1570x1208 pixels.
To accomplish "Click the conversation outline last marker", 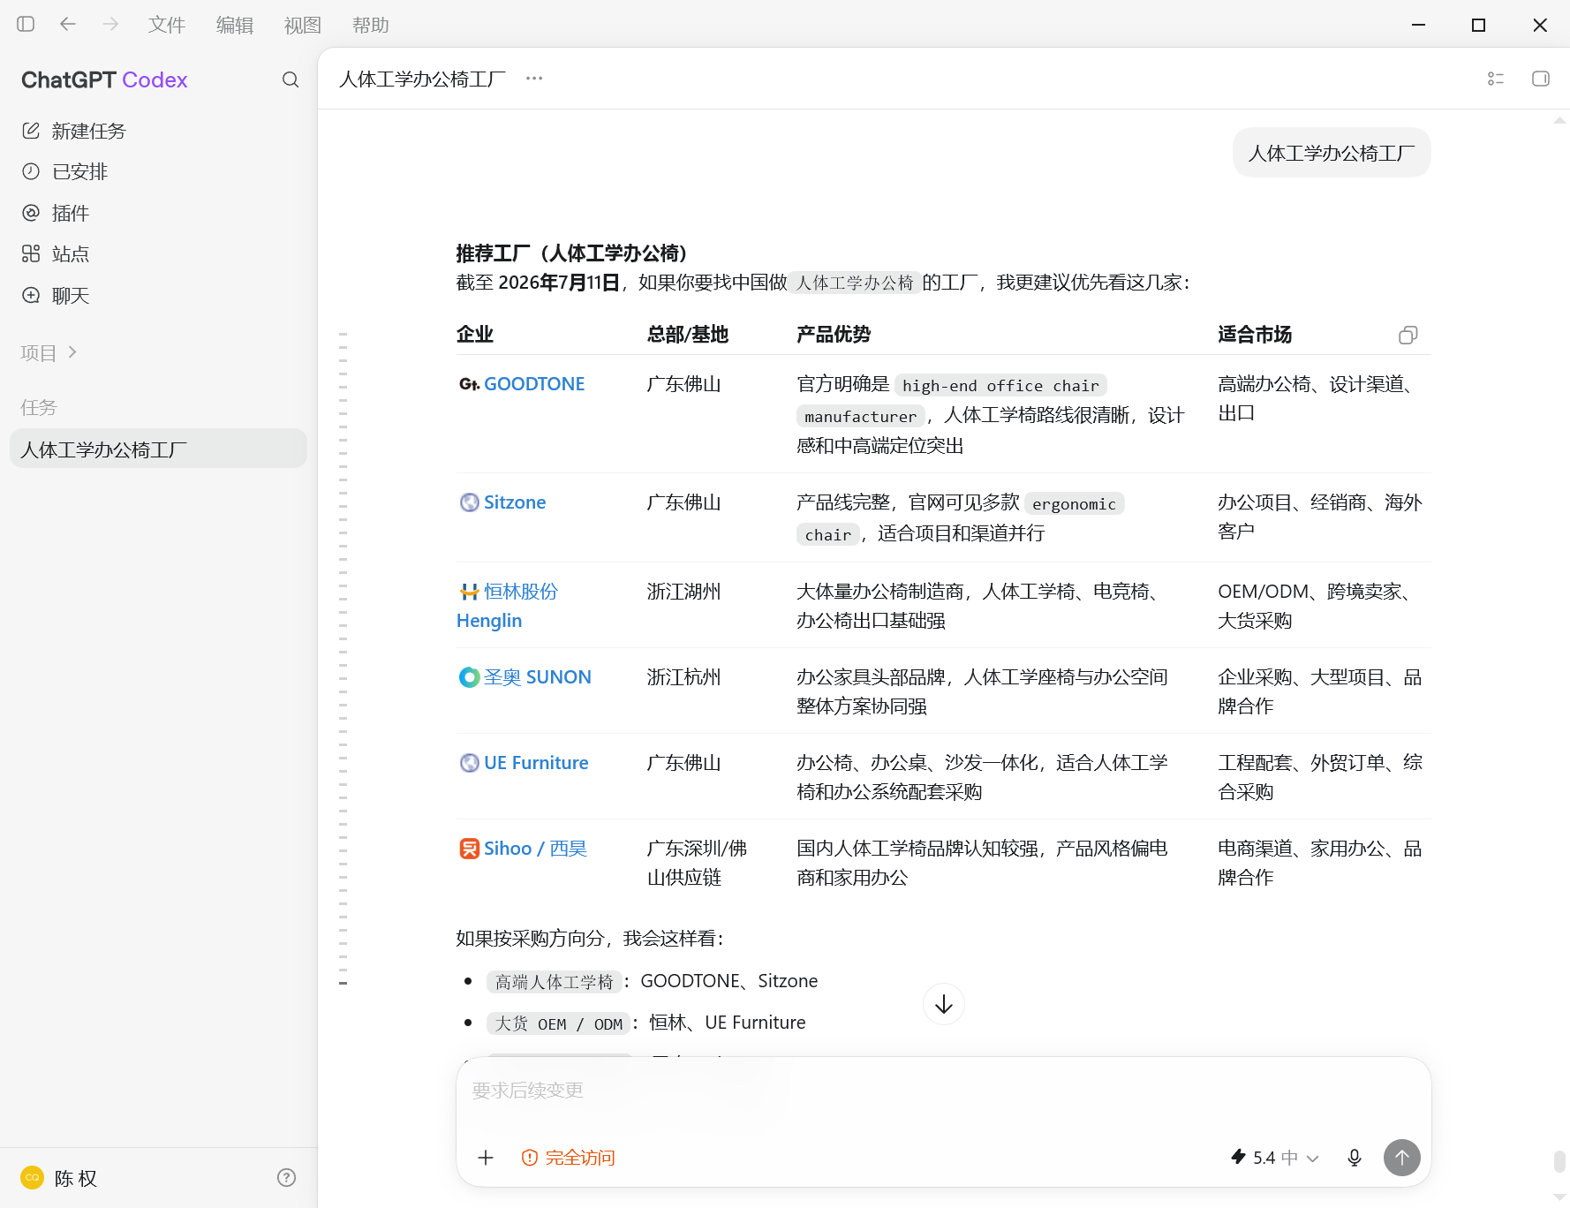I will click(343, 983).
